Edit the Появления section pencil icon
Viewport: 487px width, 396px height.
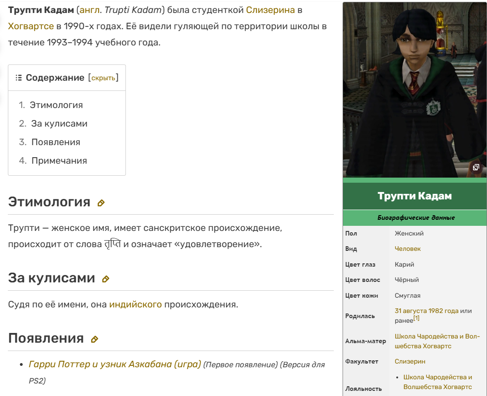[x=94, y=339]
